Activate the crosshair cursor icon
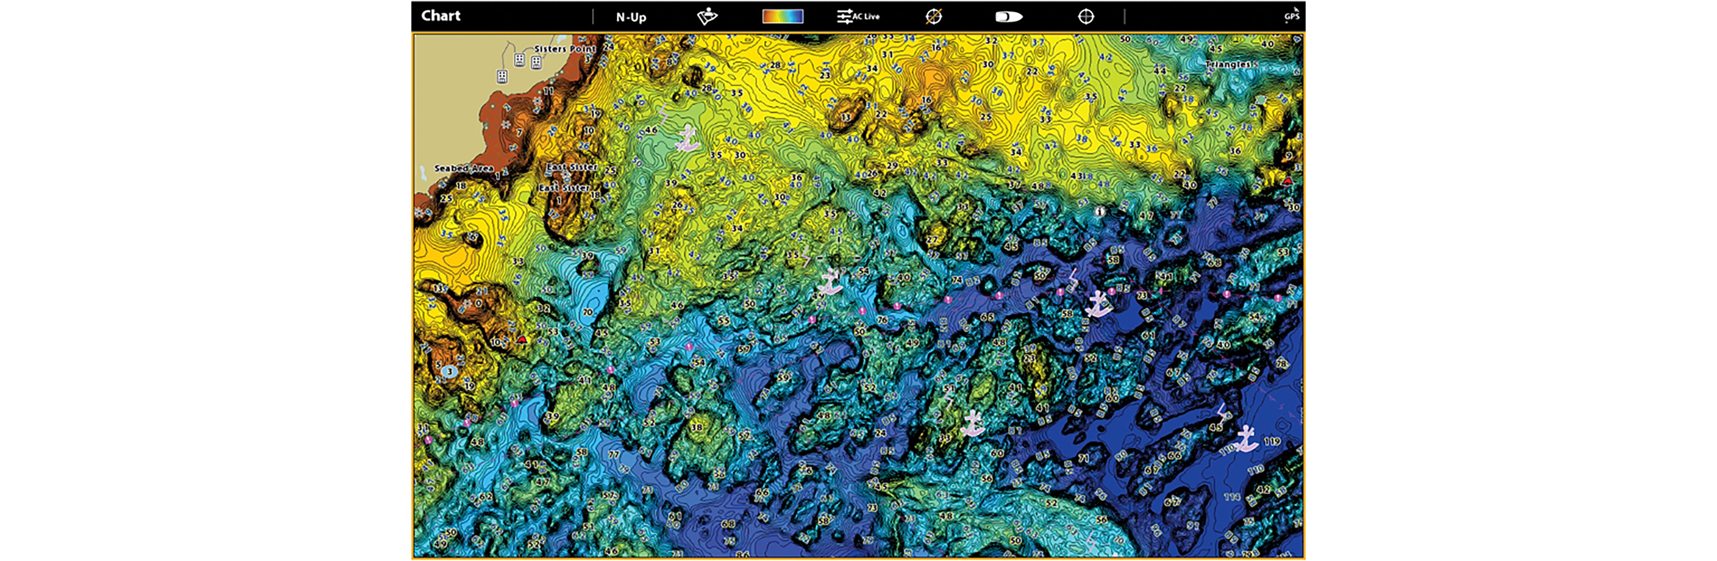 coord(1086,17)
